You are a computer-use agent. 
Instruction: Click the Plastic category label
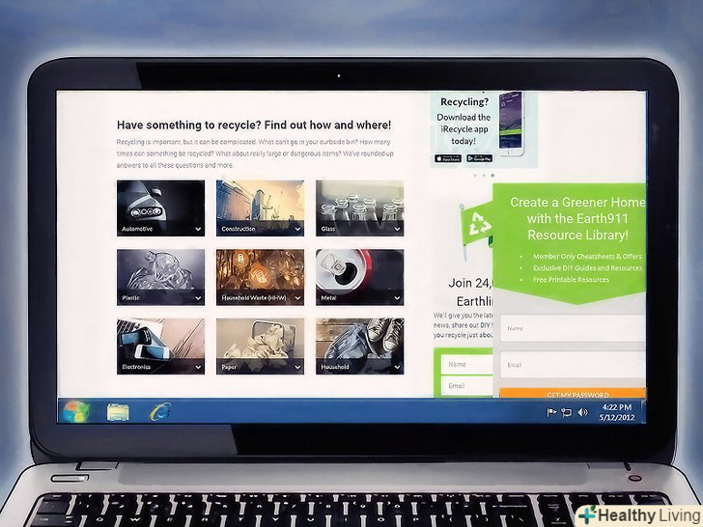pyautogui.click(x=130, y=298)
